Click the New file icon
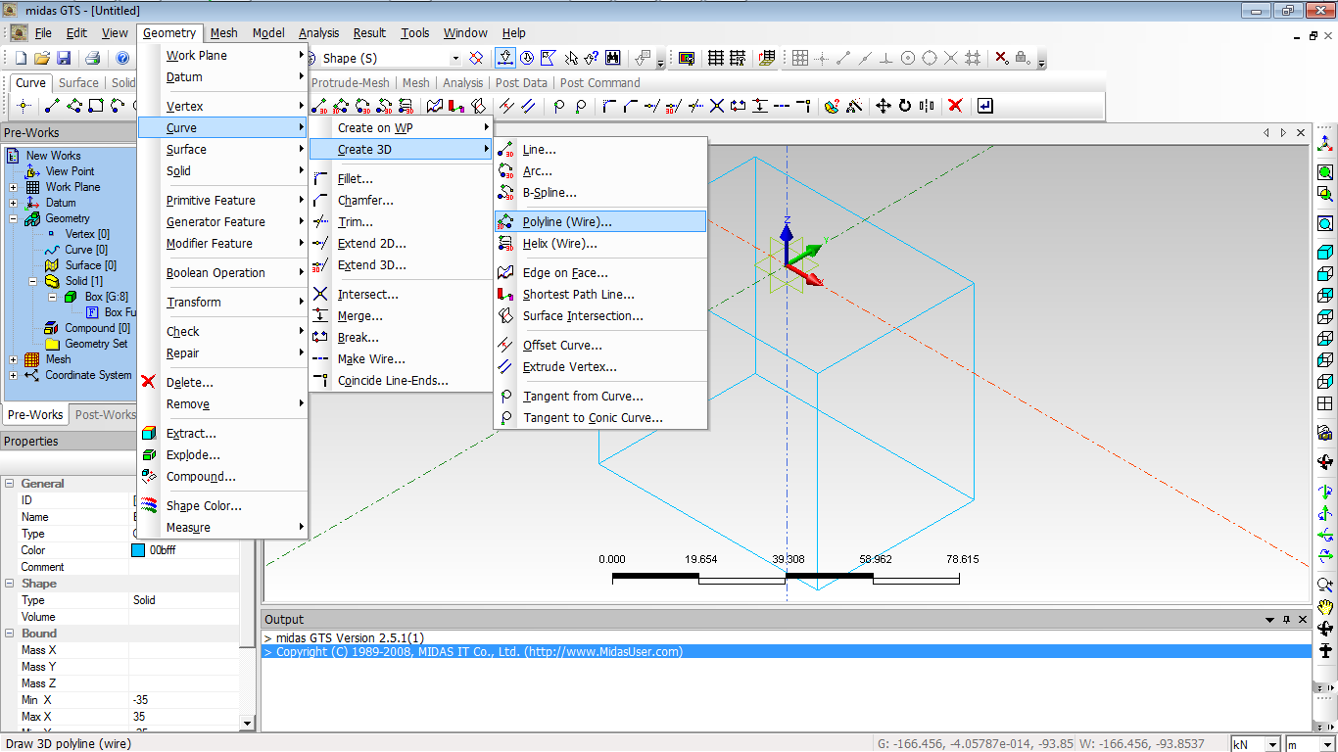Screen dimensions: 1338x752 (21, 59)
